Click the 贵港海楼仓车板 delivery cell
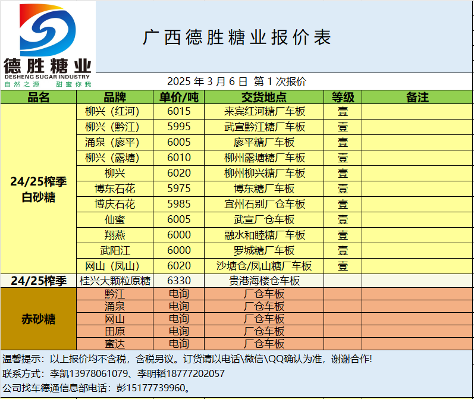Viewport: 474px width, 399px height. coord(264,281)
